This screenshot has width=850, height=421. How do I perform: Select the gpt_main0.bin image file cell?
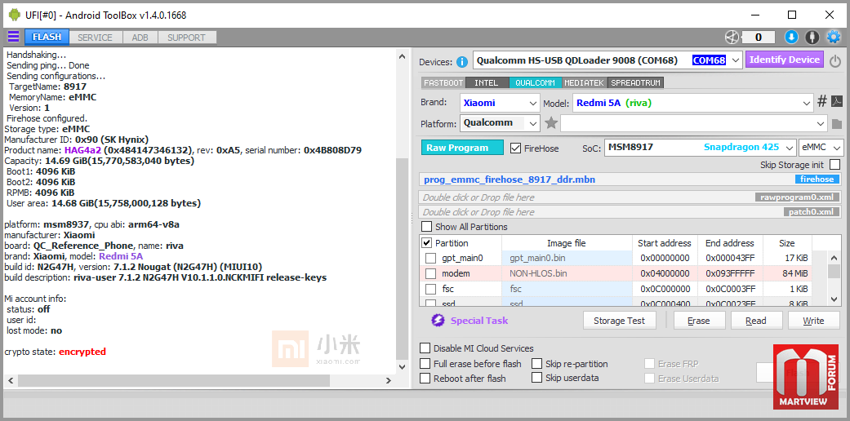point(567,258)
